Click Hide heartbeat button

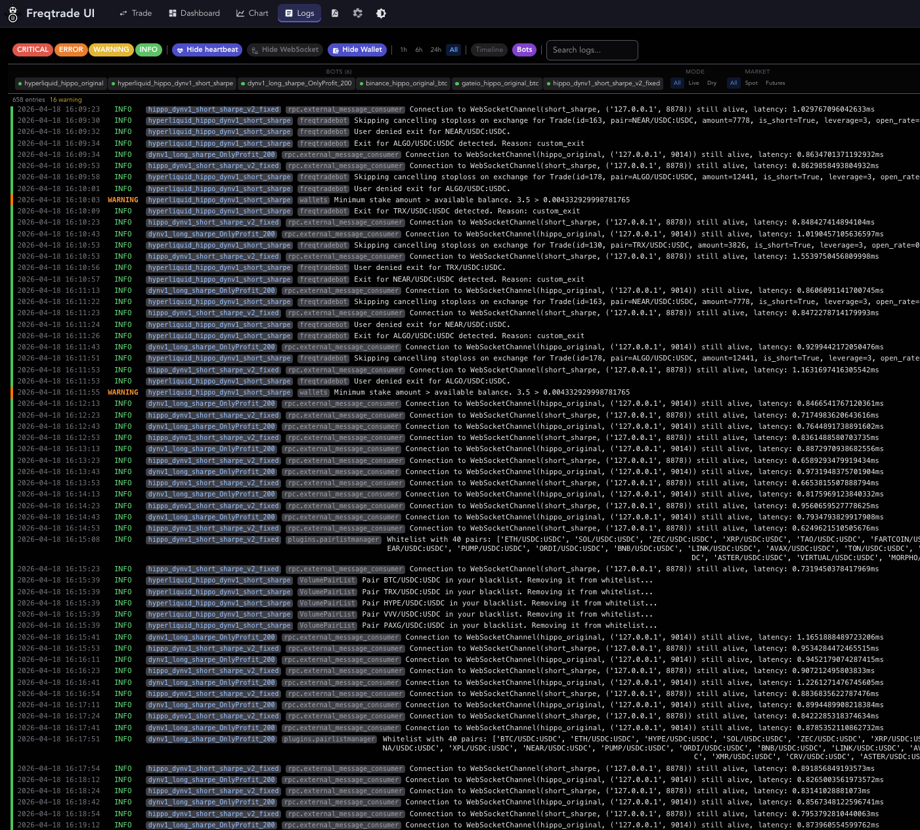[x=207, y=50]
